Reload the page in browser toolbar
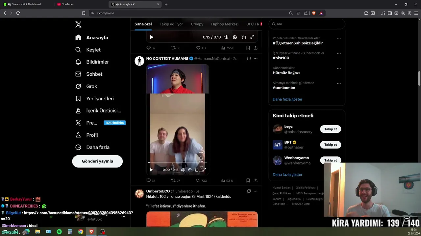The height and width of the screenshot is (236, 421). pyautogui.click(x=18, y=13)
